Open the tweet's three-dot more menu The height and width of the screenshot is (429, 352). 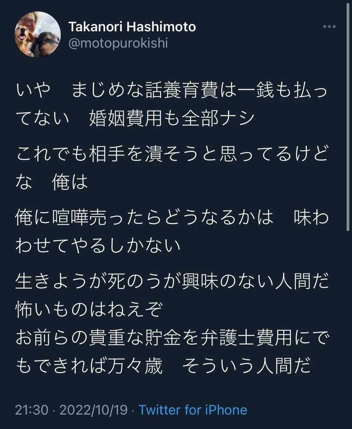point(330,28)
